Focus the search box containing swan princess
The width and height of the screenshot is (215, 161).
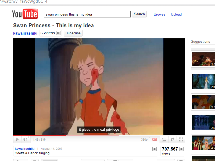tap(87, 14)
